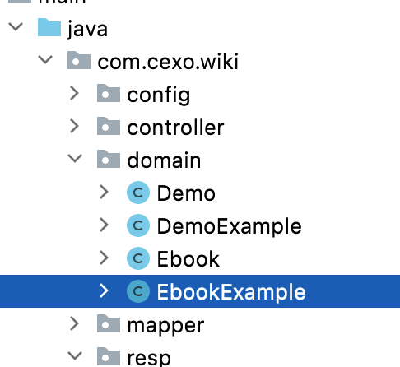Expand the mapper package
This screenshot has width=400, height=367.
click(74, 323)
